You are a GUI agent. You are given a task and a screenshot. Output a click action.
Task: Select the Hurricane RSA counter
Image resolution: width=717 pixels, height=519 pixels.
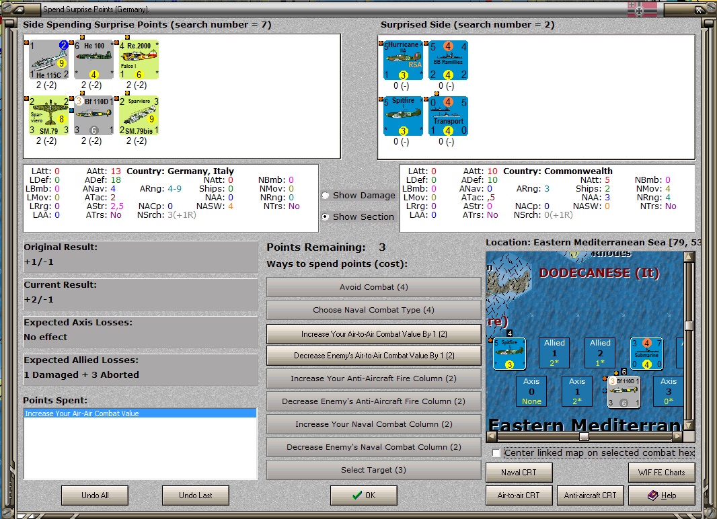pos(403,60)
